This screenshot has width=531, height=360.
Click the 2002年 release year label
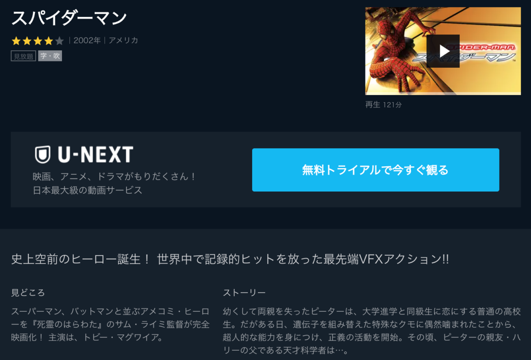click(87, 41)
